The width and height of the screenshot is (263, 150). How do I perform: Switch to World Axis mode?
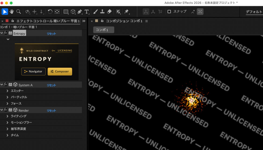pos(153,12)
